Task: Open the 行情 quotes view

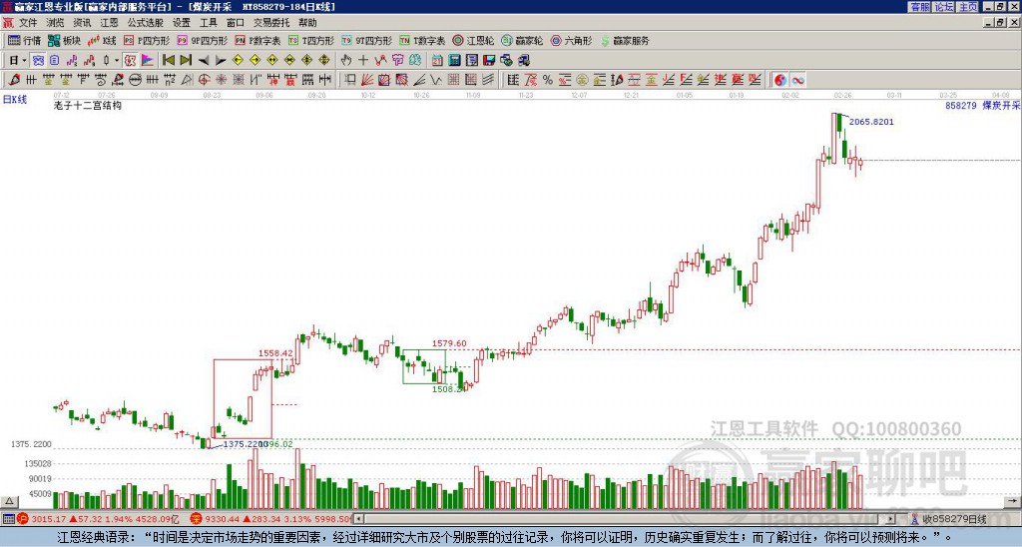Action: pyautogui.click(x=25, y=40)
